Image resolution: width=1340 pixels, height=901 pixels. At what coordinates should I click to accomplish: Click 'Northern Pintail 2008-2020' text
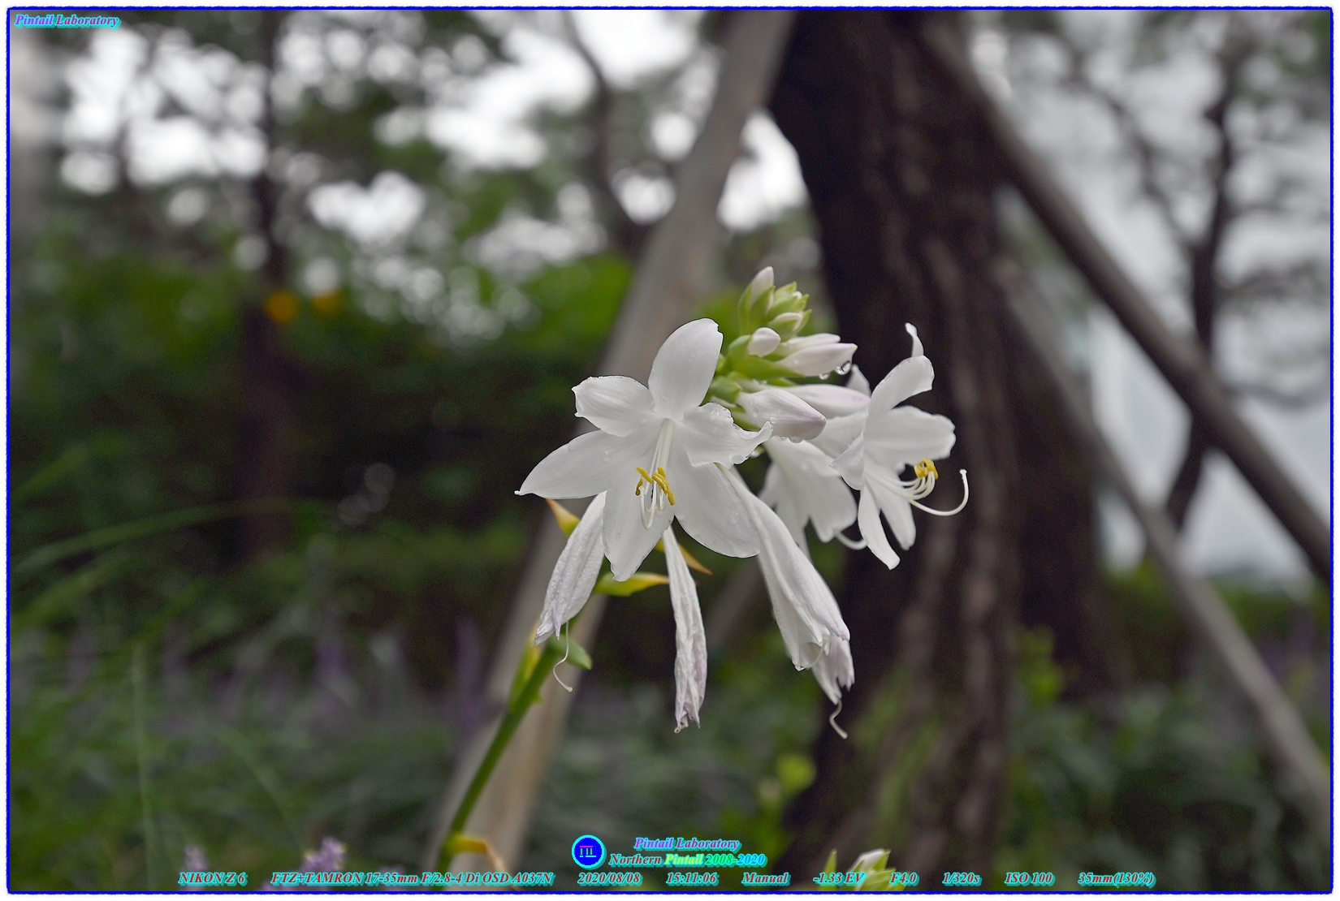point(687,860)
